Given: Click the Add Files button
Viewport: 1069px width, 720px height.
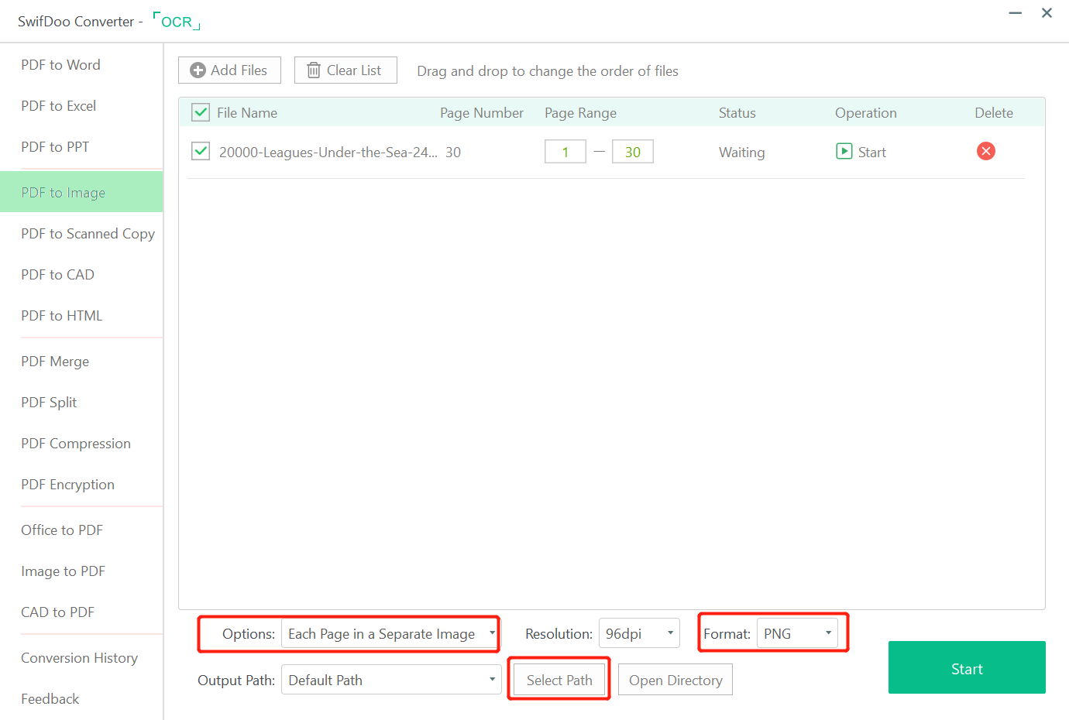Looking at the screenshot, I should (x=229, y=70).
